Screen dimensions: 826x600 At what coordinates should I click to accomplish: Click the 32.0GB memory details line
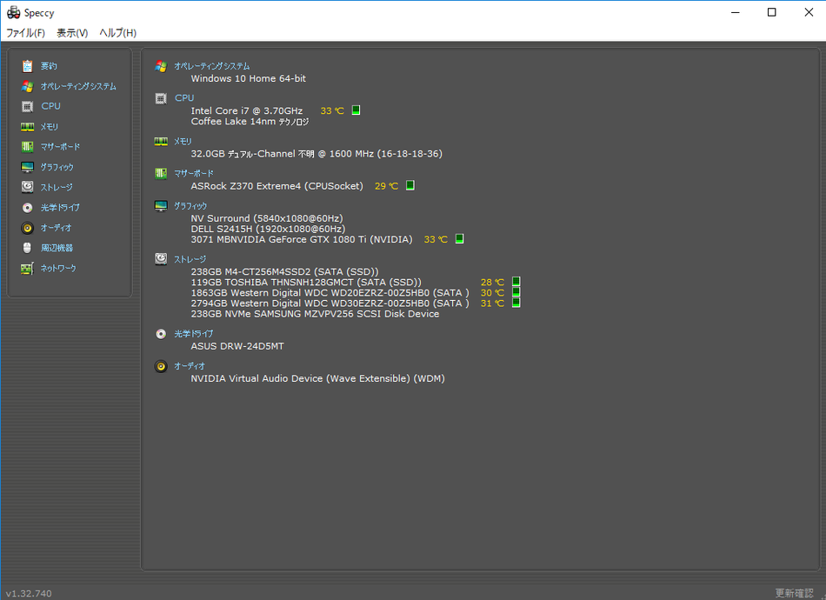click(x=316, y=154)
